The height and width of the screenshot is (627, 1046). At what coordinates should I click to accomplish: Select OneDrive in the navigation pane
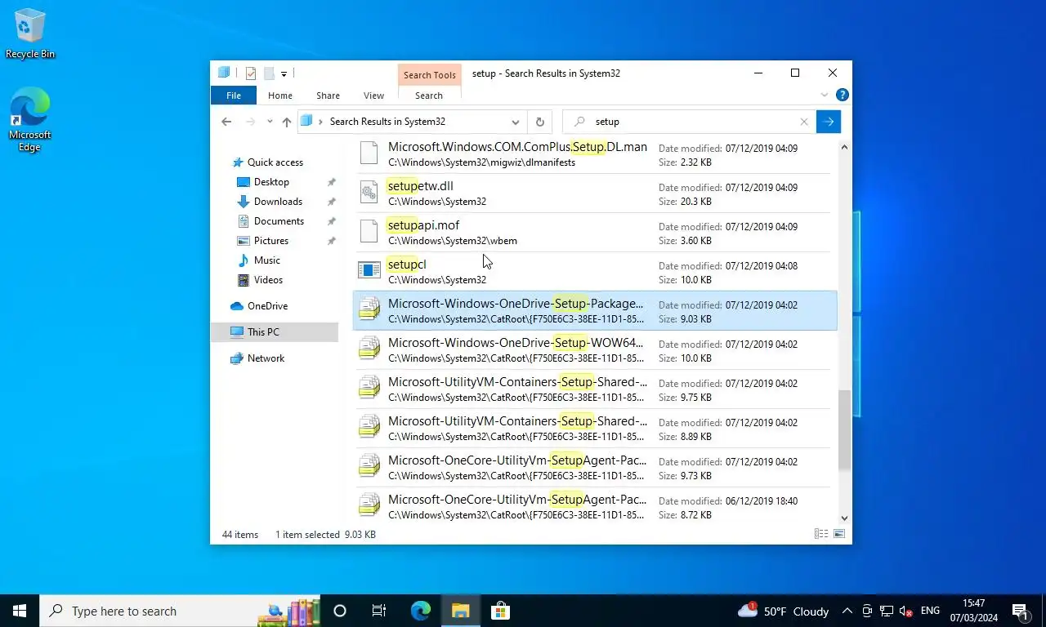(x=267, y=306)
